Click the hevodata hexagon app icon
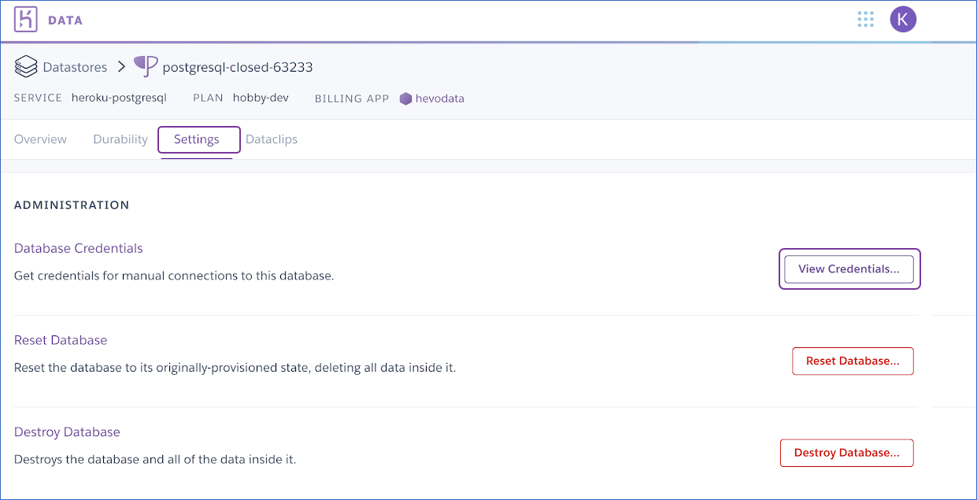Viewport: 977px width, 500px height. coord(405,99)
